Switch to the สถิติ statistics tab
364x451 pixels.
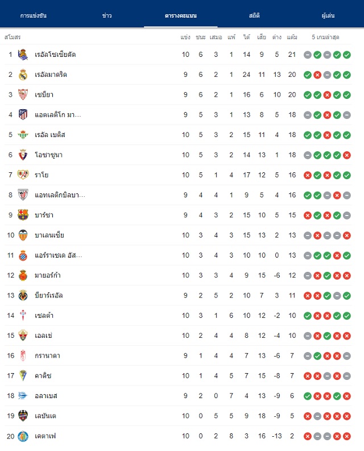(x=254, y=15)
